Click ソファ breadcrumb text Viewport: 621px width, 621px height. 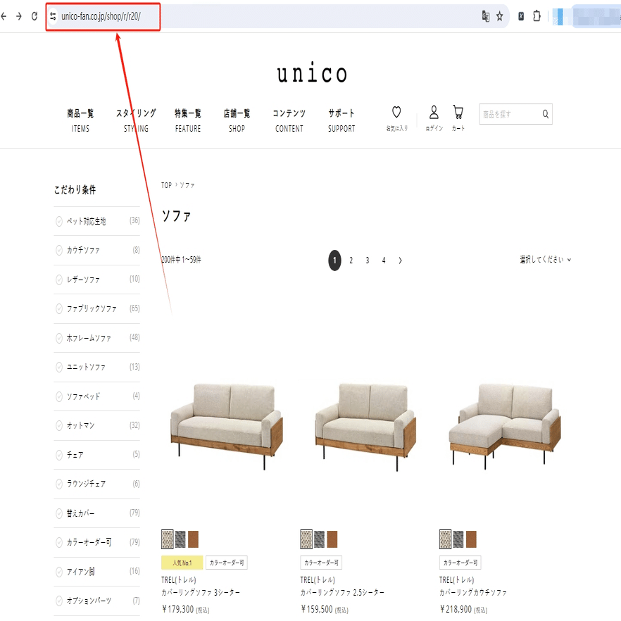pos(187,185)
